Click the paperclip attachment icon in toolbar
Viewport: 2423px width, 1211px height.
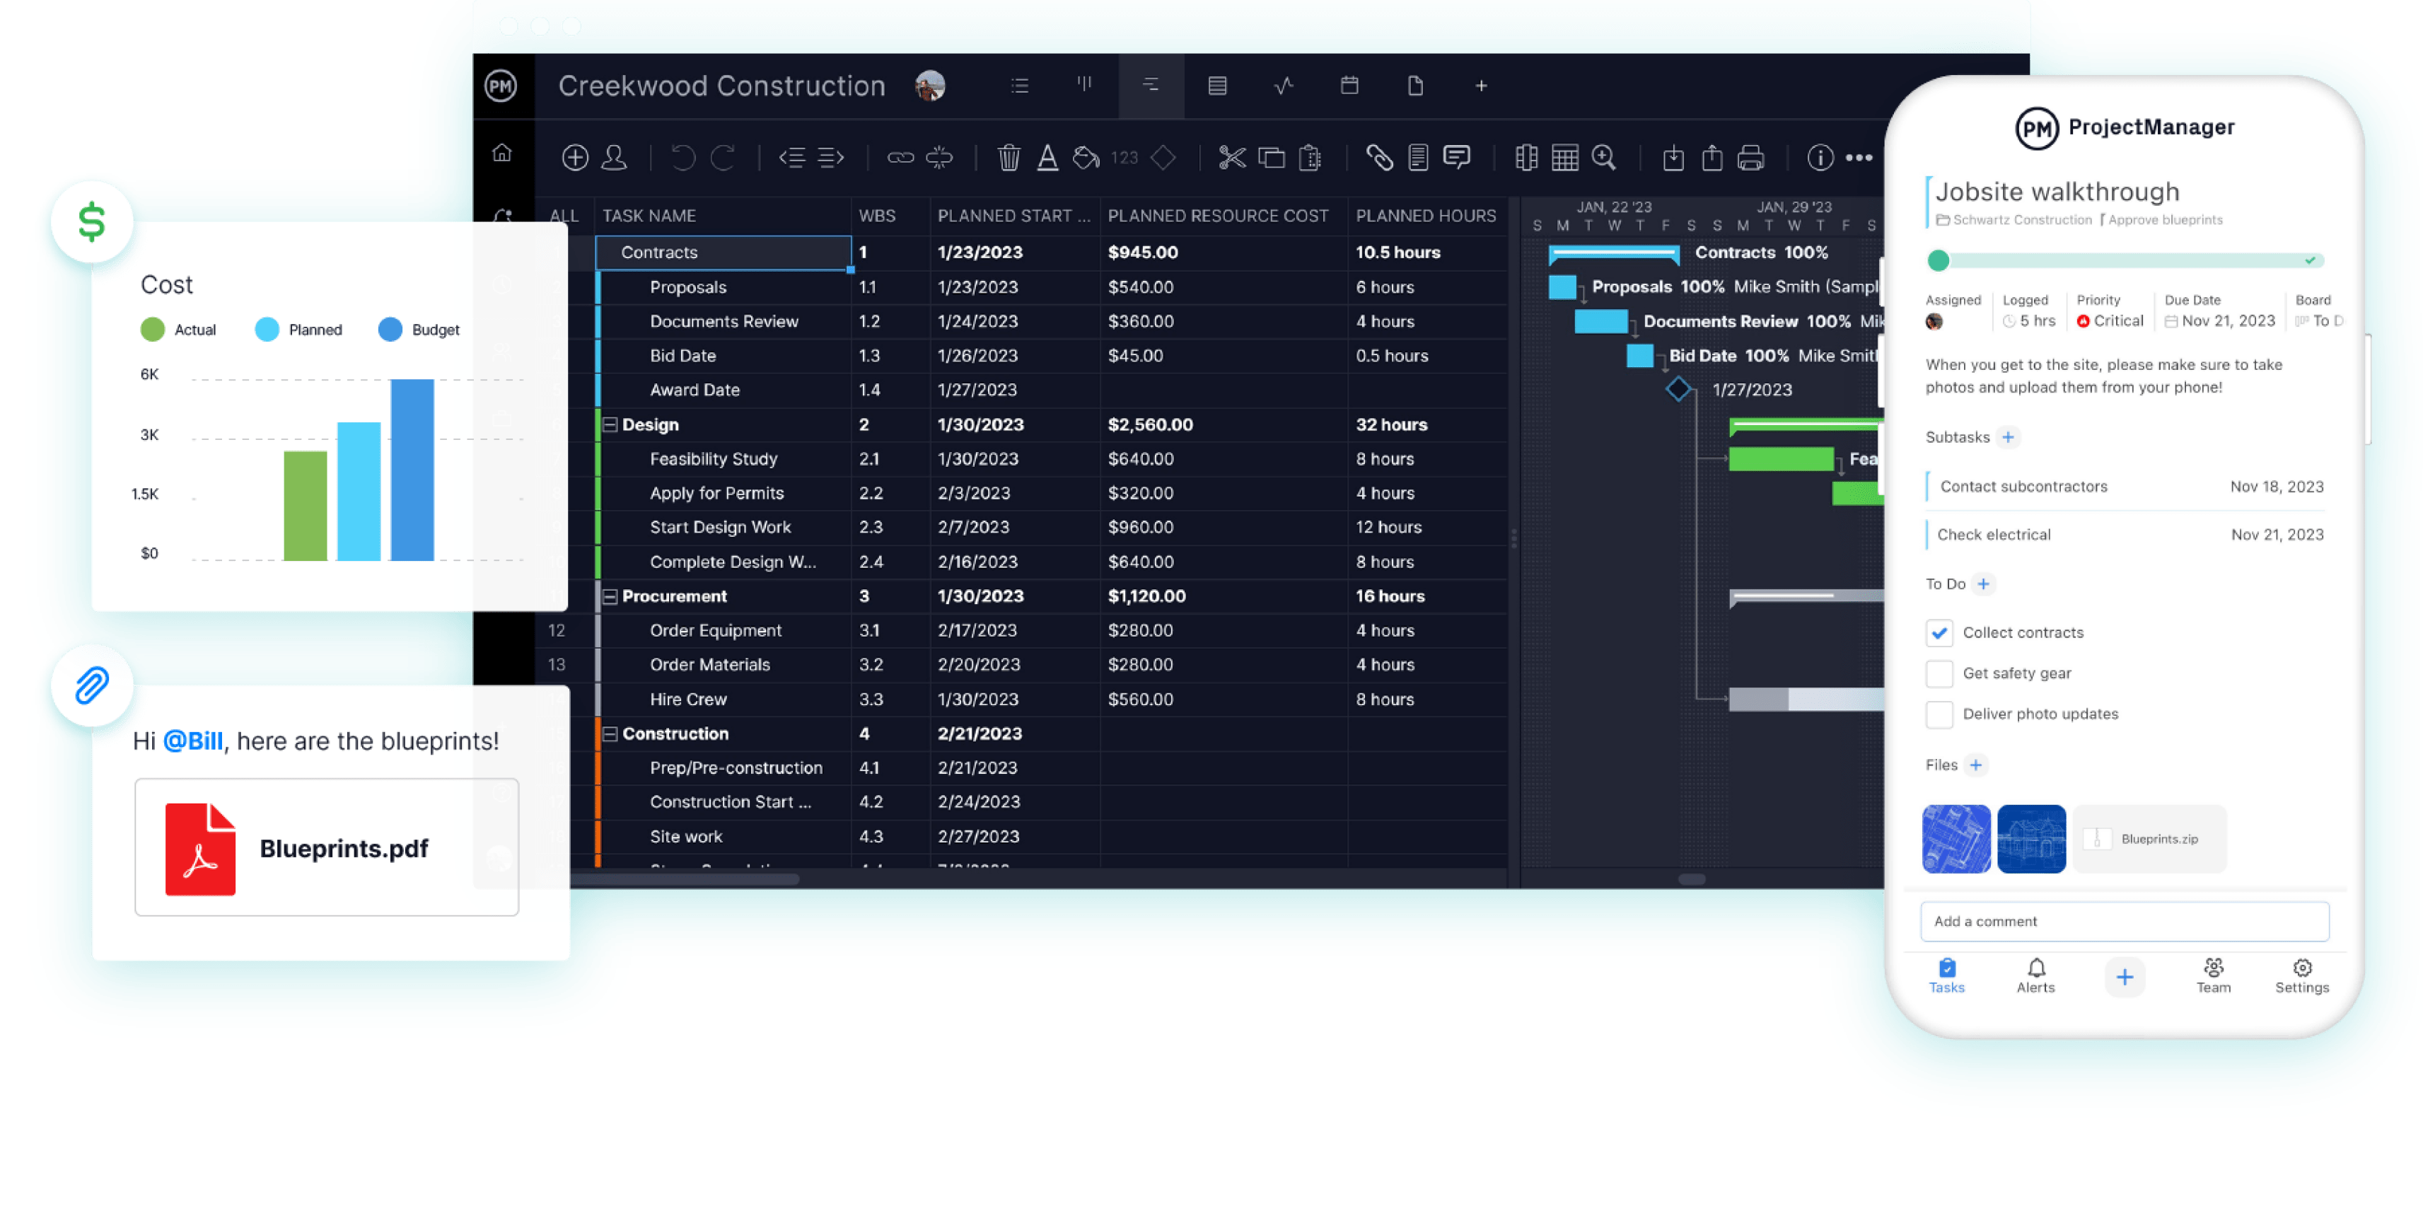click(1379, 157)
